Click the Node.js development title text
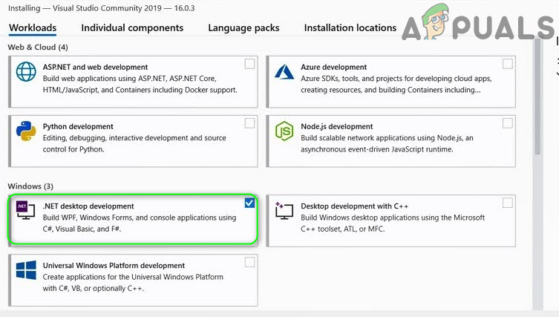The height and width of the screenshot is (317, 559). click(336, 127)
